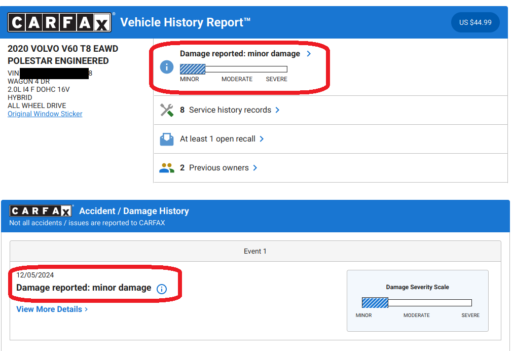Click the open recall envelope icon

tap(167, 139)
